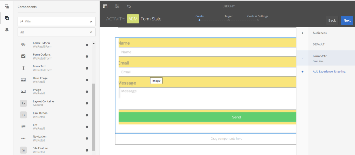Click the AEM activity badge
This screenshot has height=155, width=355.
[133, 19]
